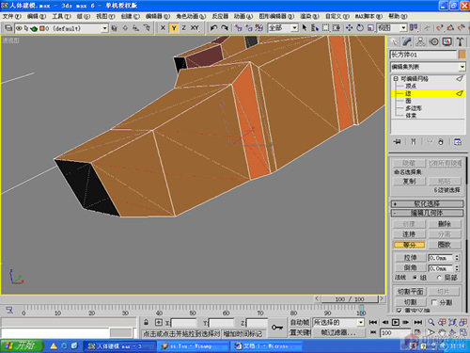Viewport: 470px width, 353px height.
Task: Select the 局部 normal radio button
Action: (439, 278)
